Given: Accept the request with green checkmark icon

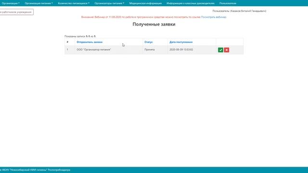Looking at the screenshot, I should tap(220, 50).
